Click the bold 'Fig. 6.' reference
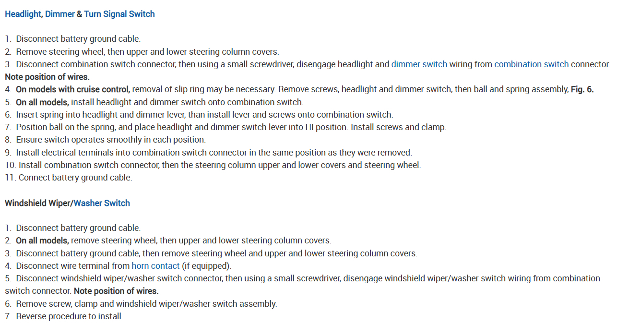Screen dimensions: 617x325 pos(582,89)
